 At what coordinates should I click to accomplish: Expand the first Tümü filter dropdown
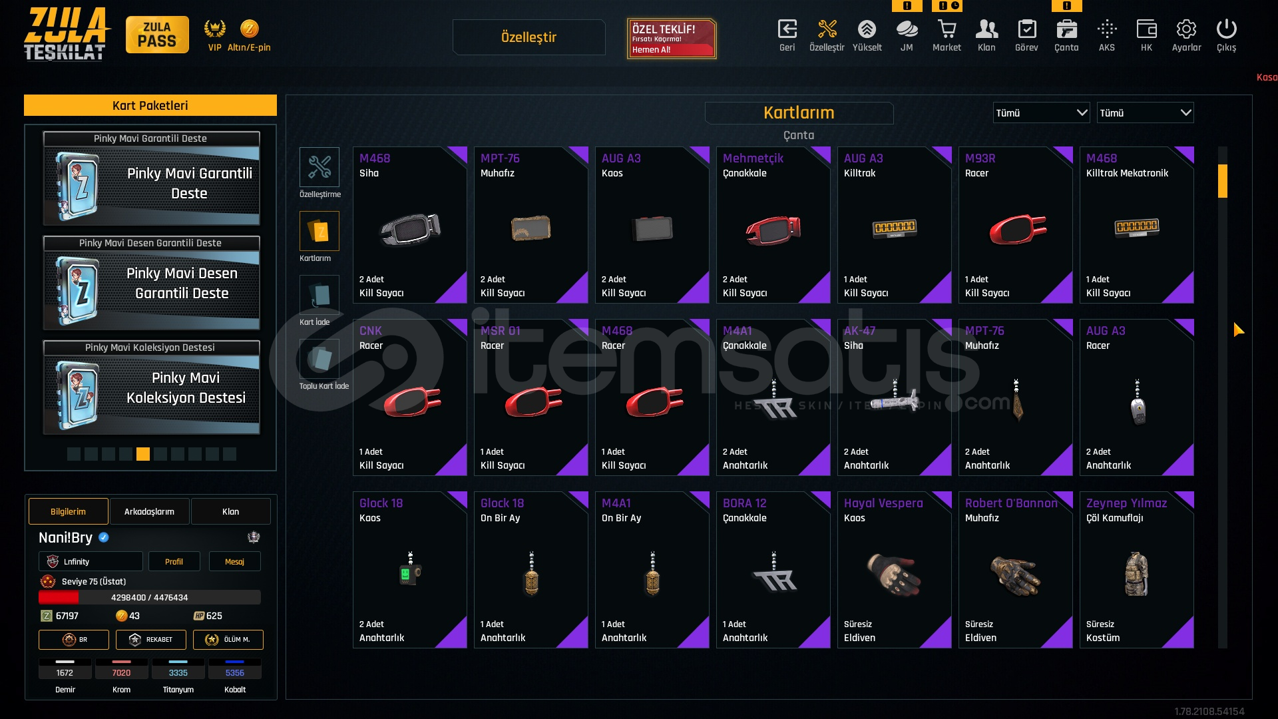click(x=1041, y=113)
